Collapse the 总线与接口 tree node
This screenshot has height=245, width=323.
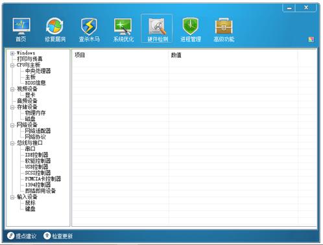click(x=12, y=143)
